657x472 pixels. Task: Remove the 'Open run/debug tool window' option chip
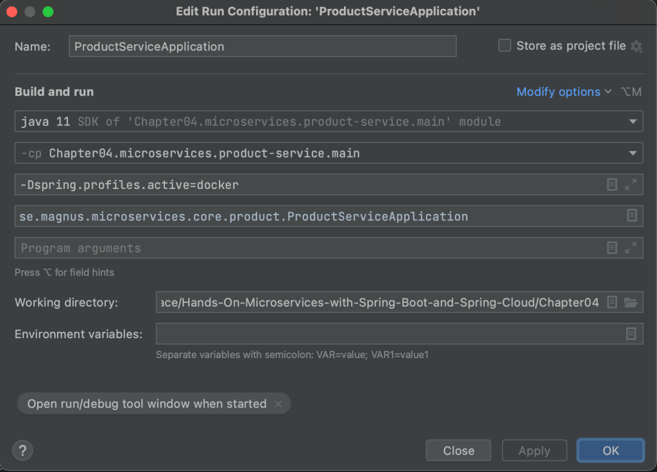click(x=278, y=404)
